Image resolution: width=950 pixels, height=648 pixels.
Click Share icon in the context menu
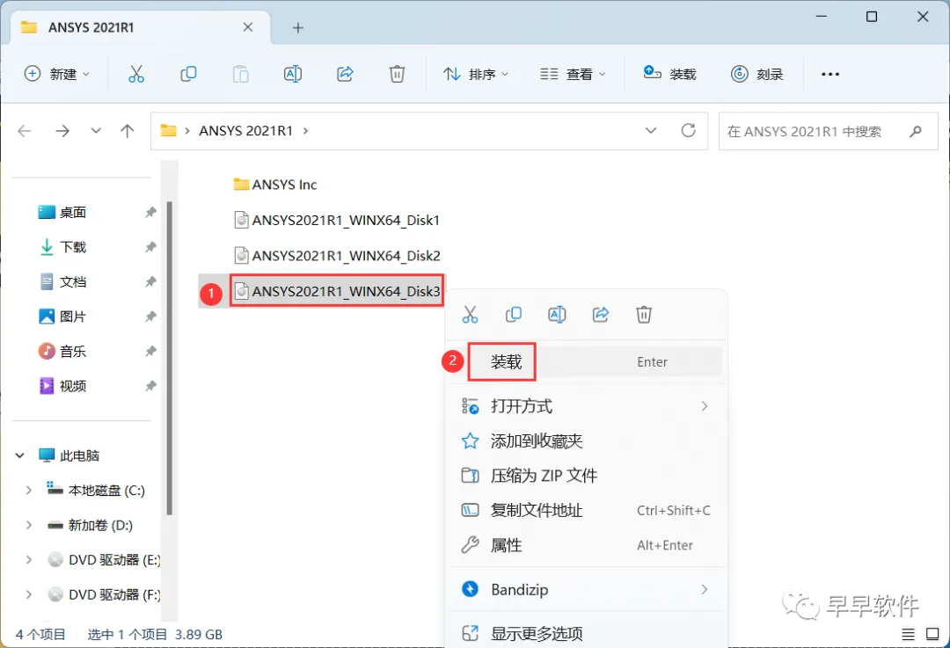coord(601,314)
